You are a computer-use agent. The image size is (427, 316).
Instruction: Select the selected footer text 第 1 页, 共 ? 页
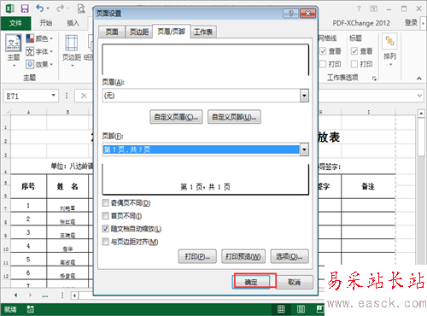201,149
